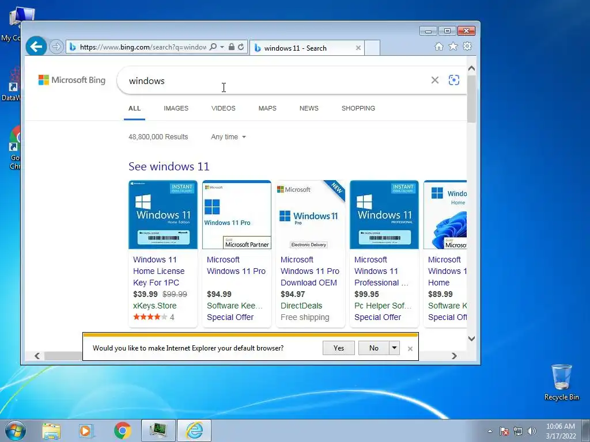Select the 'windows 11 - Search' tab
Image resolution: width=590 pixels, height=442 pixels.
pyautogui.click(x=307, y=48)
